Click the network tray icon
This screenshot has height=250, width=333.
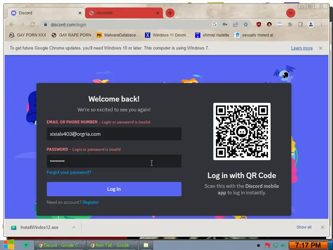click(x=275, y=245)
